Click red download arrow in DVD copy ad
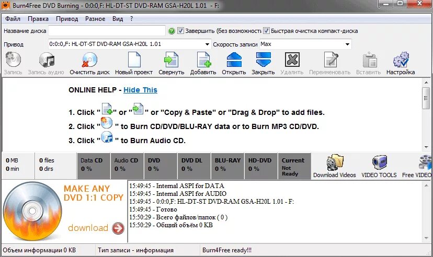433x257 pixels. 118,228
